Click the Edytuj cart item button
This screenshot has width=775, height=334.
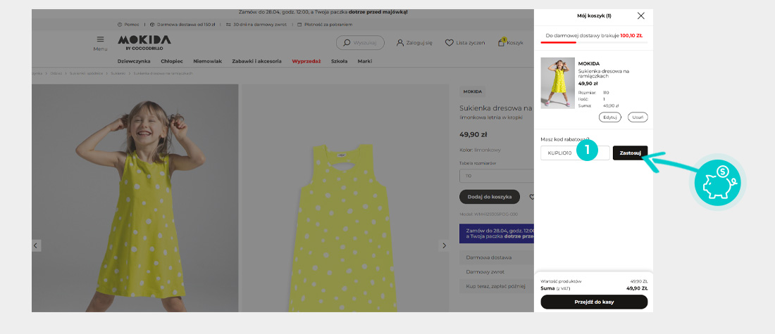tap(610, 117)
